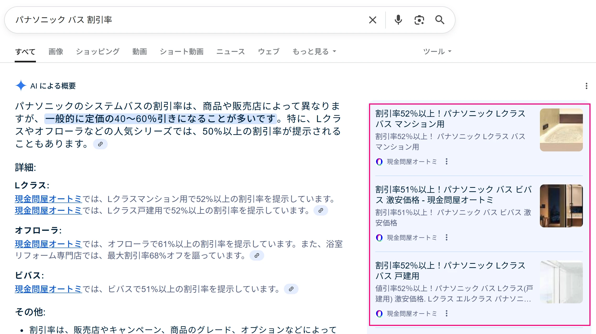Open three-dot menu on Lクラス 戸建用 card
The image size is (596, 334).
pyautogui.click(x=447, y=313)
